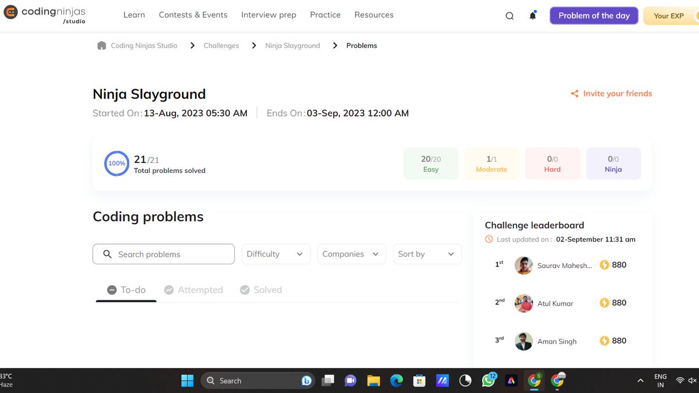Click the Ninja 0/0 stat card
The image size is (699, 393).
(613, 164)
